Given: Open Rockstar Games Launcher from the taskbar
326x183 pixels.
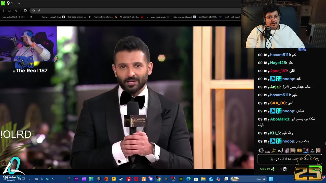Looking at the screenshot, I should [114, 179].
